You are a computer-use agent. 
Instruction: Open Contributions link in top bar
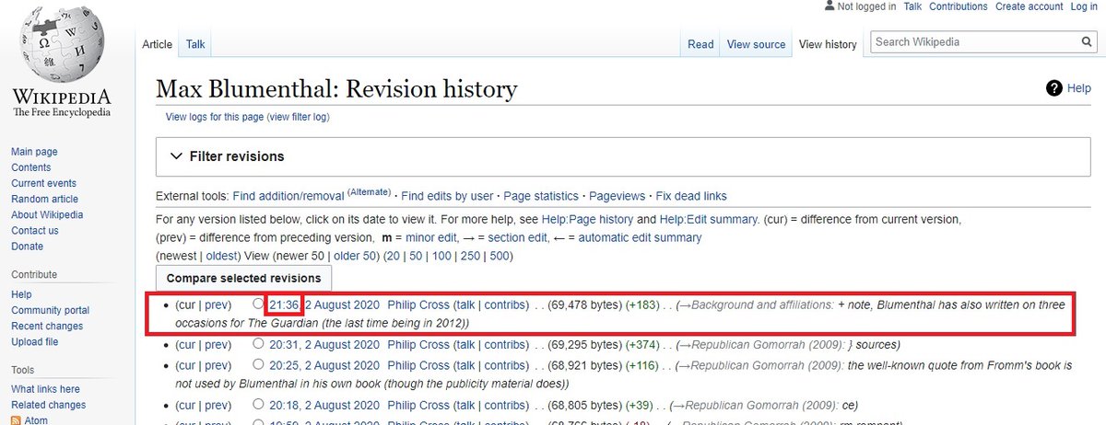pyautogui.click(x=959, y=6)
